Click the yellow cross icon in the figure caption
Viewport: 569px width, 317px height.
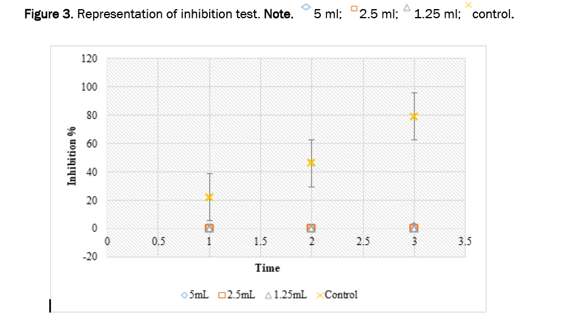[x=467, y=5]
